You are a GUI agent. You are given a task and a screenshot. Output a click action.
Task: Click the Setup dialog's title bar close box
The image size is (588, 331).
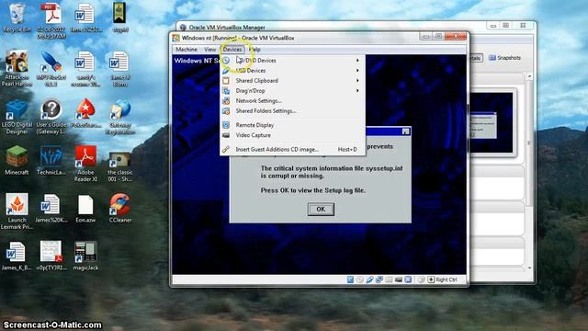tap(405, 131)
